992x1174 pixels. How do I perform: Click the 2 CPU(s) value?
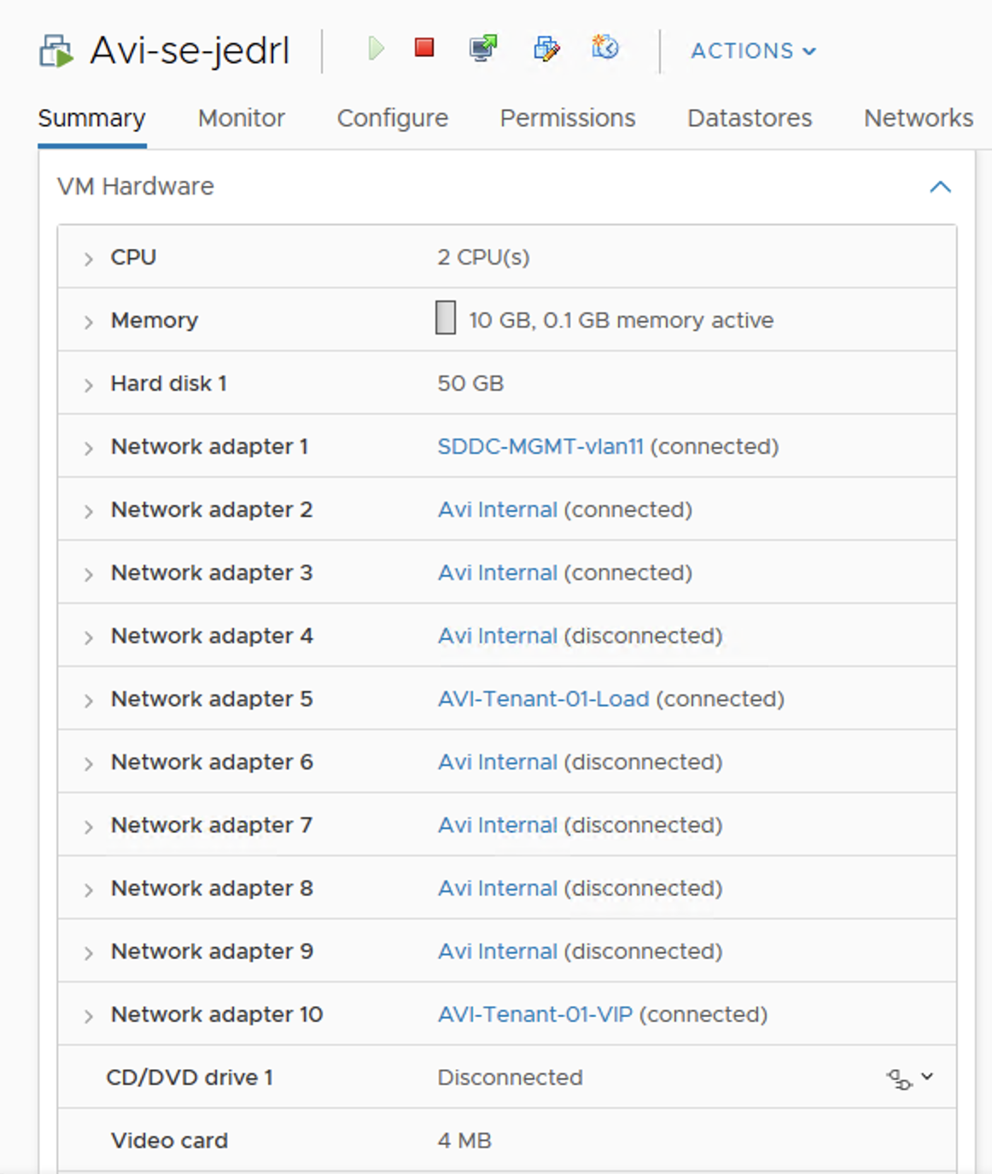coord(483,257)
